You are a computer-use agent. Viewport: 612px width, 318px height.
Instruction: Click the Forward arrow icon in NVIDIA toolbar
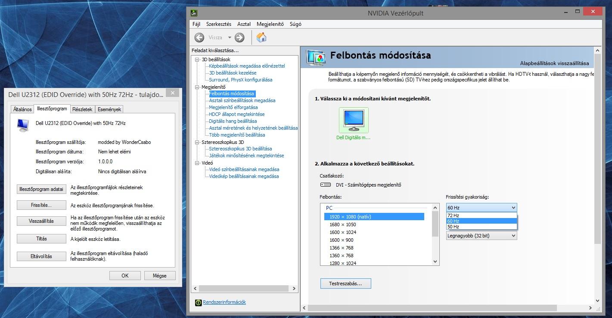(239, 37)
